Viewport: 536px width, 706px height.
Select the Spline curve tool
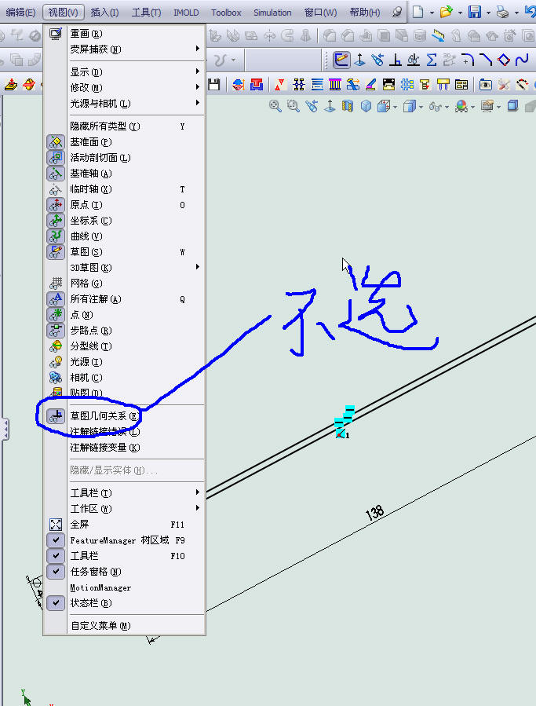click(522, 60)
